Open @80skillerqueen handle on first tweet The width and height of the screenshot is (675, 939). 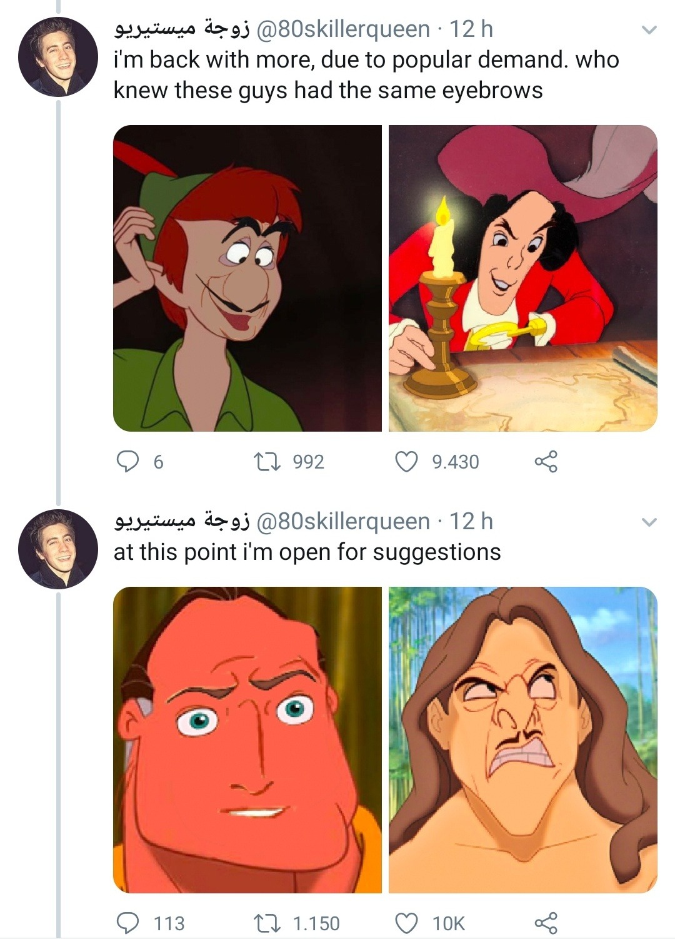(x=342, y=29)
